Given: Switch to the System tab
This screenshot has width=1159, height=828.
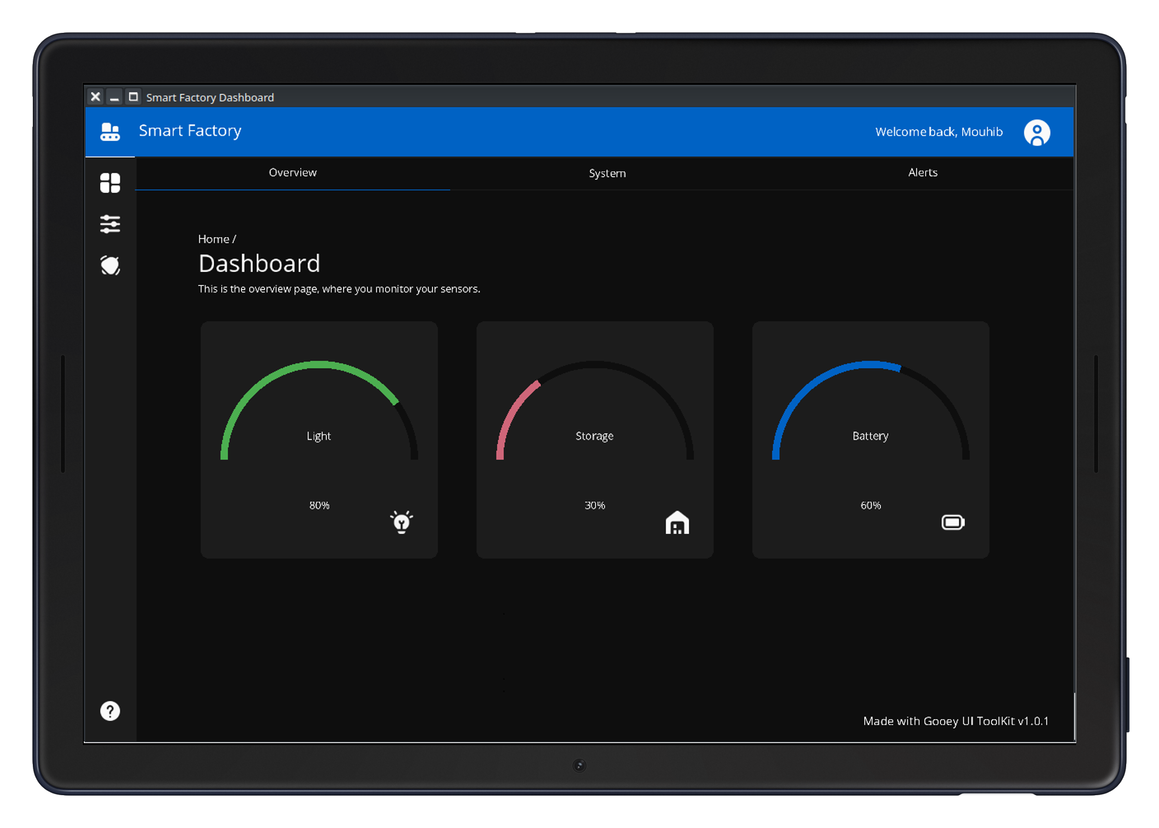Looking at the screenshot, I should 607,173.
